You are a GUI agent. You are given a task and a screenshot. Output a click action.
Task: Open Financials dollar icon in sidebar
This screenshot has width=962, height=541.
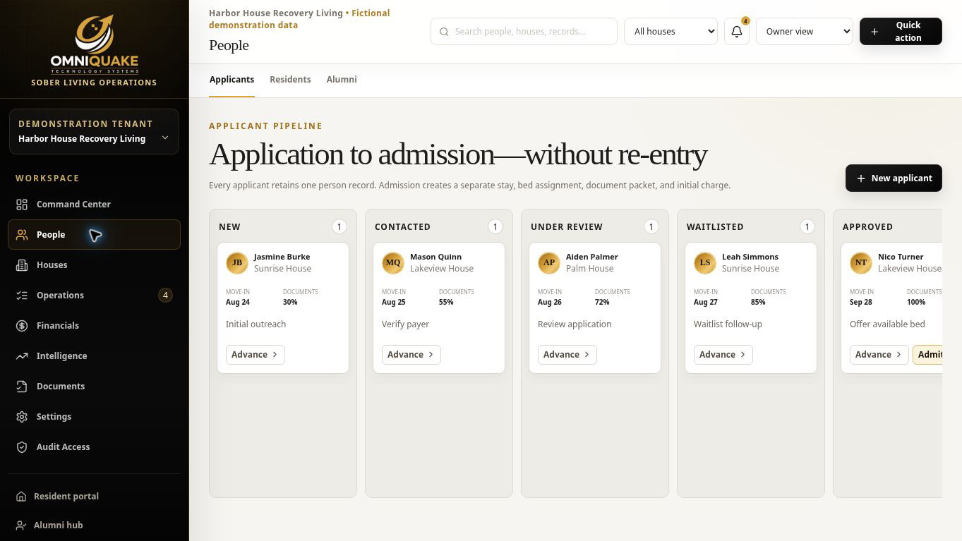22,325
